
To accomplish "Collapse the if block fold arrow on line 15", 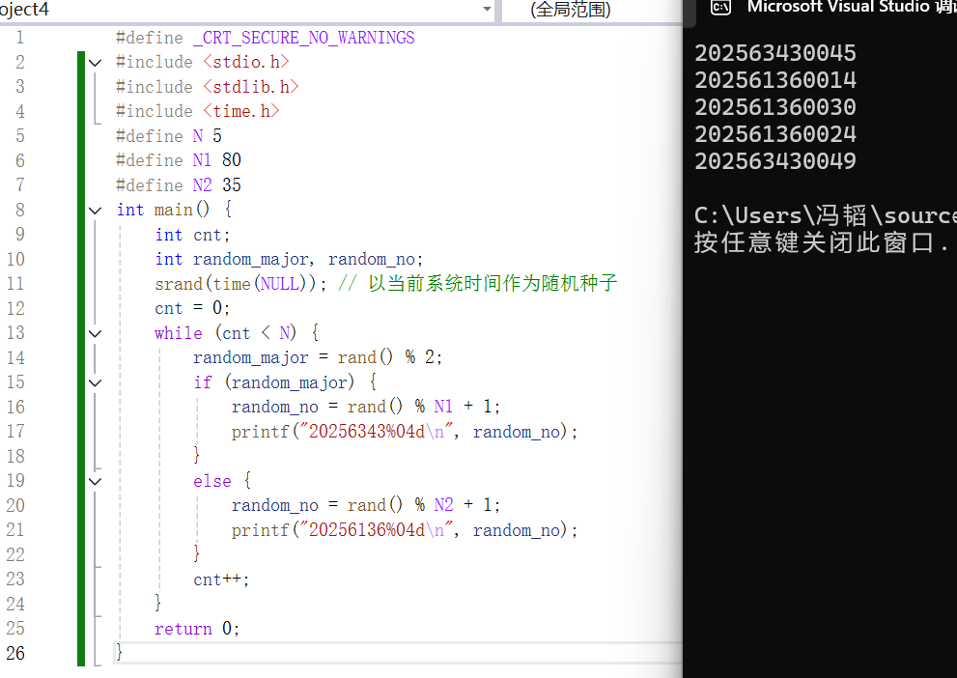I will tap(96, 382).
